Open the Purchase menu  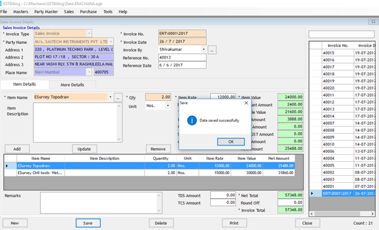click(89, 11)
